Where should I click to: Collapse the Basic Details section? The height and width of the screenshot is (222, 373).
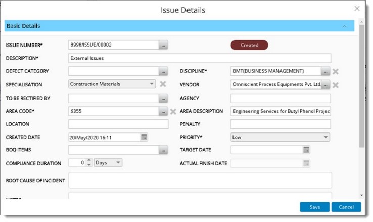click(x=344, y=26)
